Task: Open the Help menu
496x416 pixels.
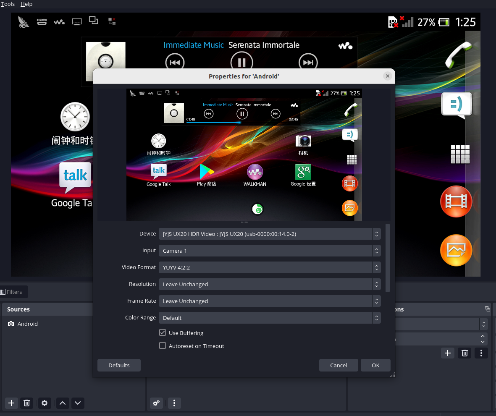Action: pyautogui.click(x=26, y=4)
